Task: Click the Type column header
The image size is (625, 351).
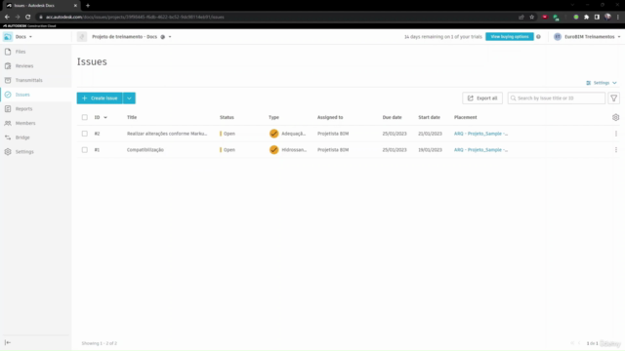Action: 273,117
